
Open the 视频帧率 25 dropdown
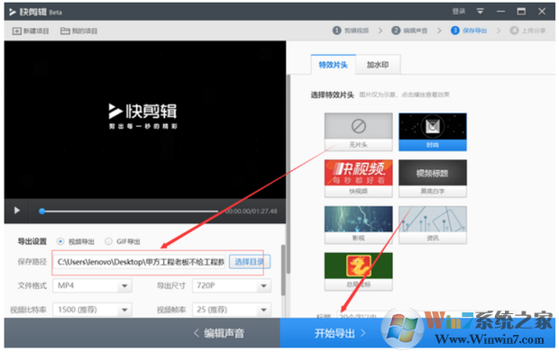click(x=232, y=310)
